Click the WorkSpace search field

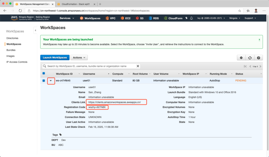click(91, 66)
